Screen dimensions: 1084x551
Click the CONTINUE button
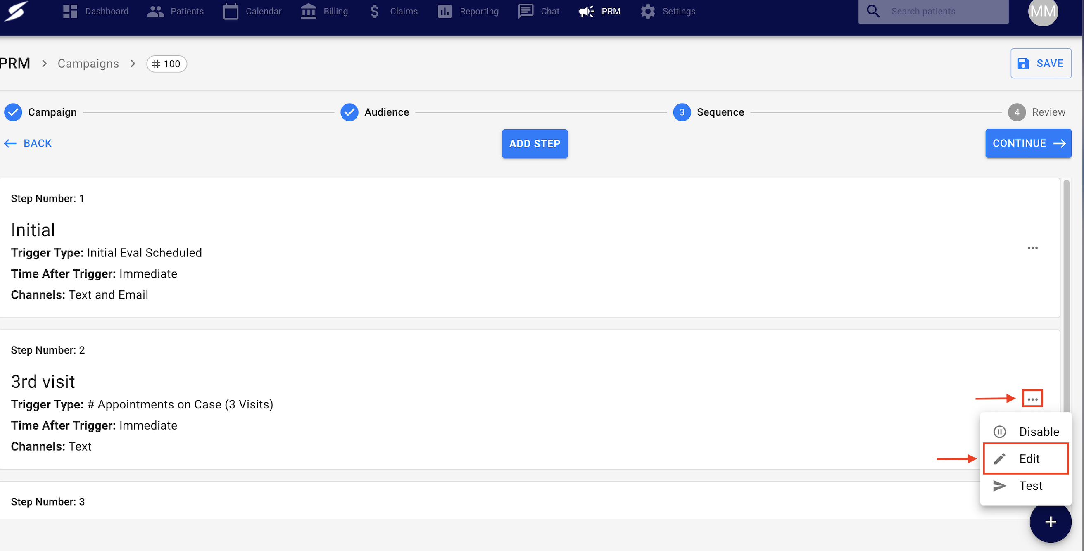[1028, 143]
